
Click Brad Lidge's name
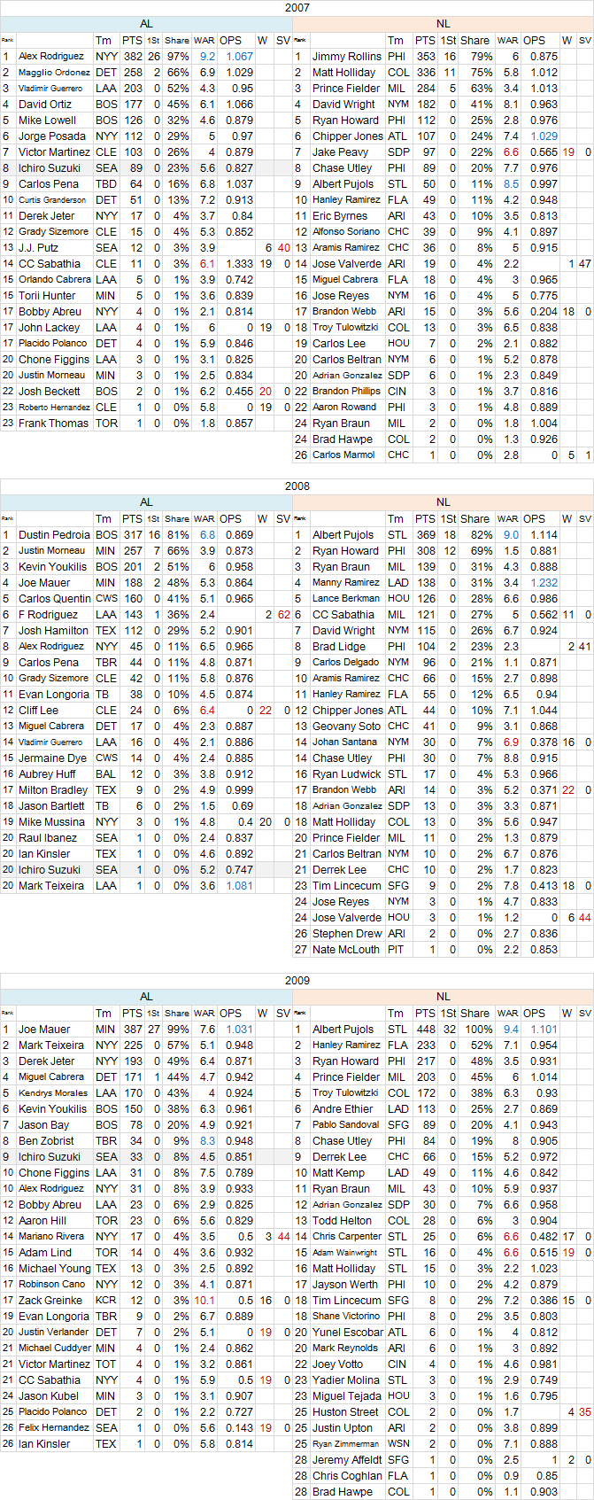click(x=338, y=647)
